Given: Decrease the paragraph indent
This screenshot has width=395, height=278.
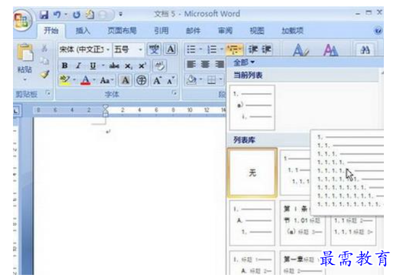Looking at the screenshot, I should pyautogui.click(x=253, y=49).
